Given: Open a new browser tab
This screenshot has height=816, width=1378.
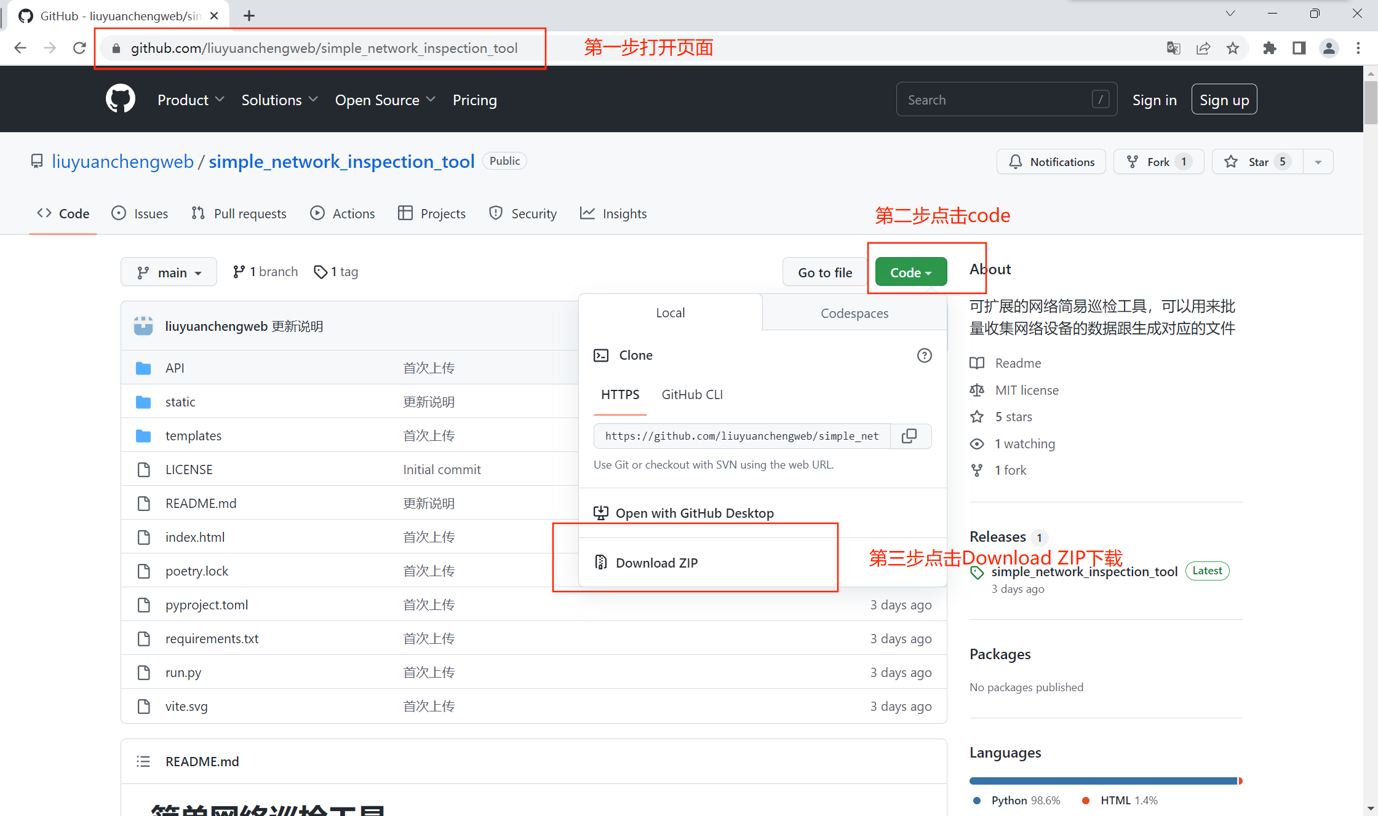Looking at the screenshot, I should [249, 16].
